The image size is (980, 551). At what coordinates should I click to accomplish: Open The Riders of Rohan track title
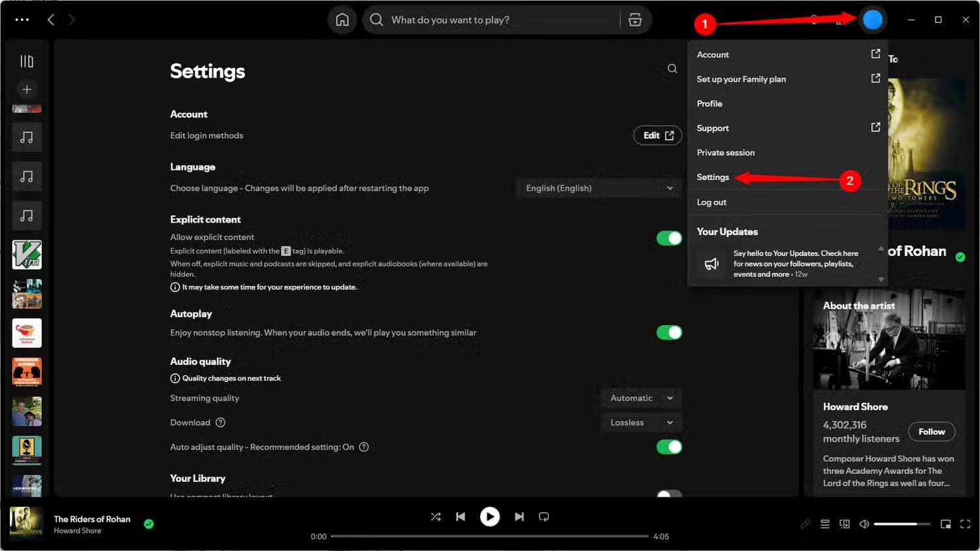point(92,519)
